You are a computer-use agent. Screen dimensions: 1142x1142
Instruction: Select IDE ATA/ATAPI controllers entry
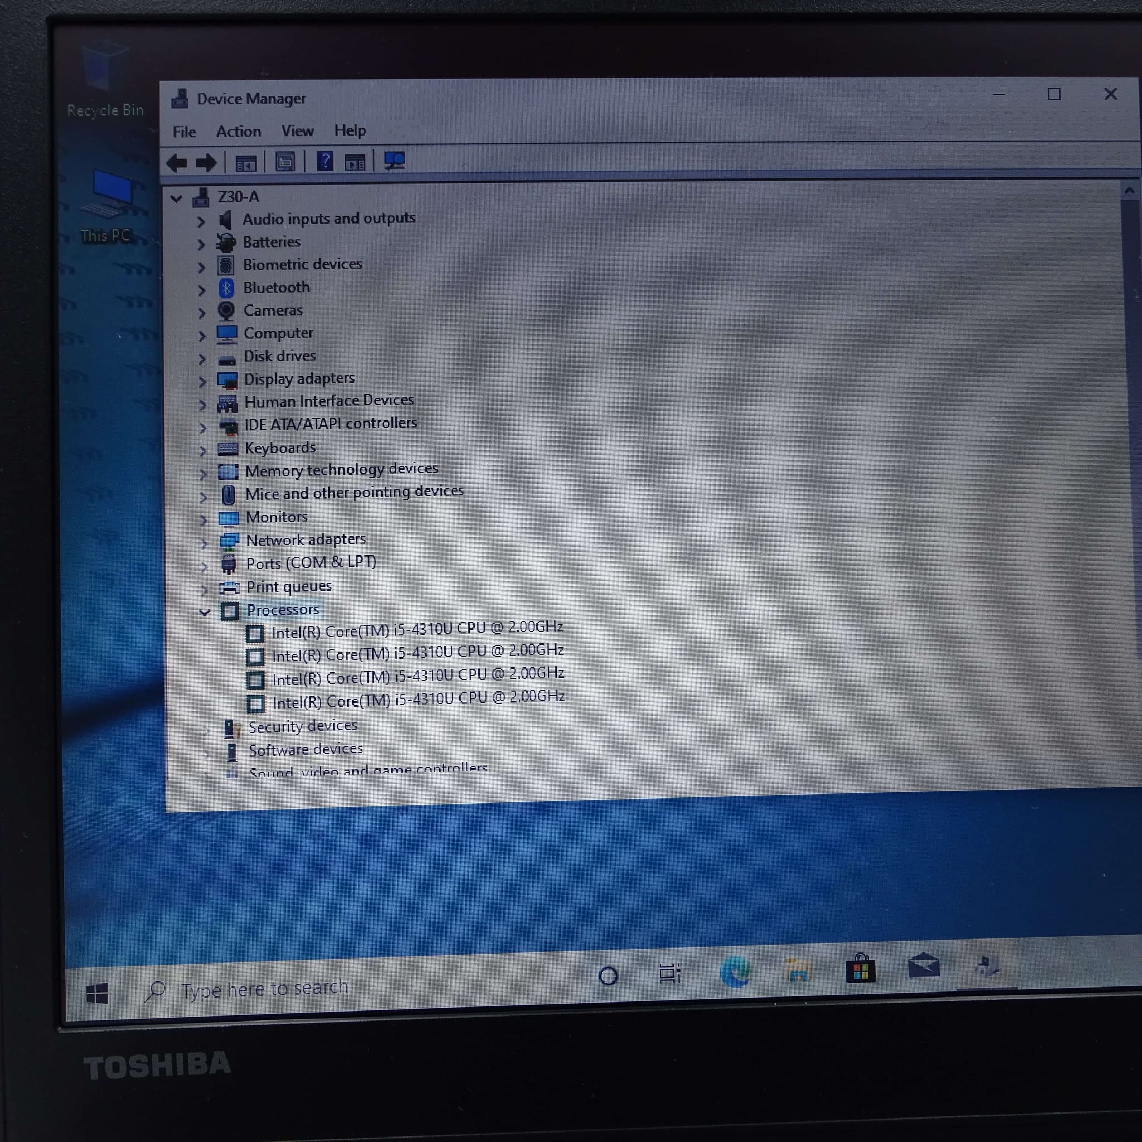[331, 424]
